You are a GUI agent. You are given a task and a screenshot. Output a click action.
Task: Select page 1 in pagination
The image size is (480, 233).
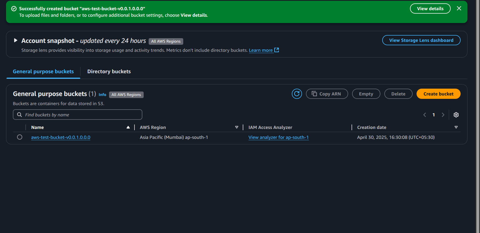click(434, 115)
